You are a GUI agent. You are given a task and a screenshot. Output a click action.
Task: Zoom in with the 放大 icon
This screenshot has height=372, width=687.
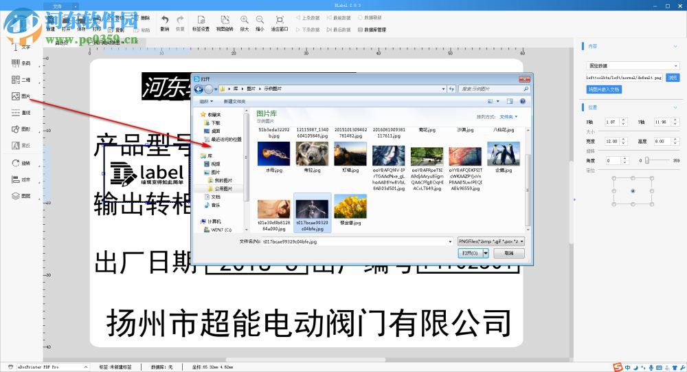[x=244, y=23]
